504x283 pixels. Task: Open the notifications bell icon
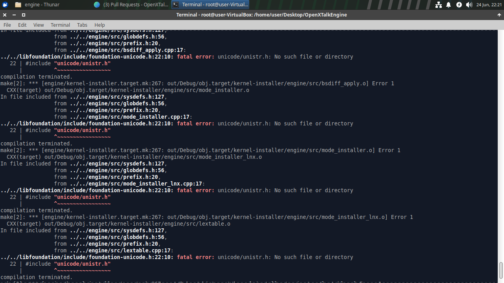(x=449, y=5)
